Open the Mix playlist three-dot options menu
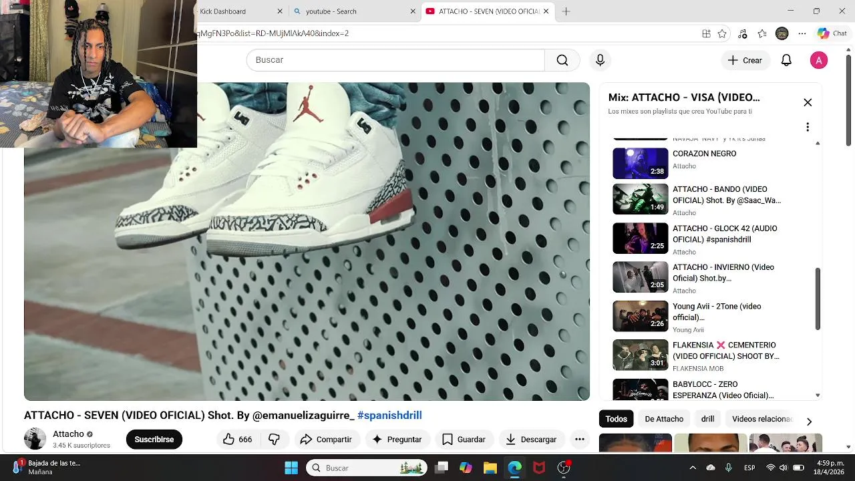This screenshot has width=855, height=481. [x=808, y=127]
